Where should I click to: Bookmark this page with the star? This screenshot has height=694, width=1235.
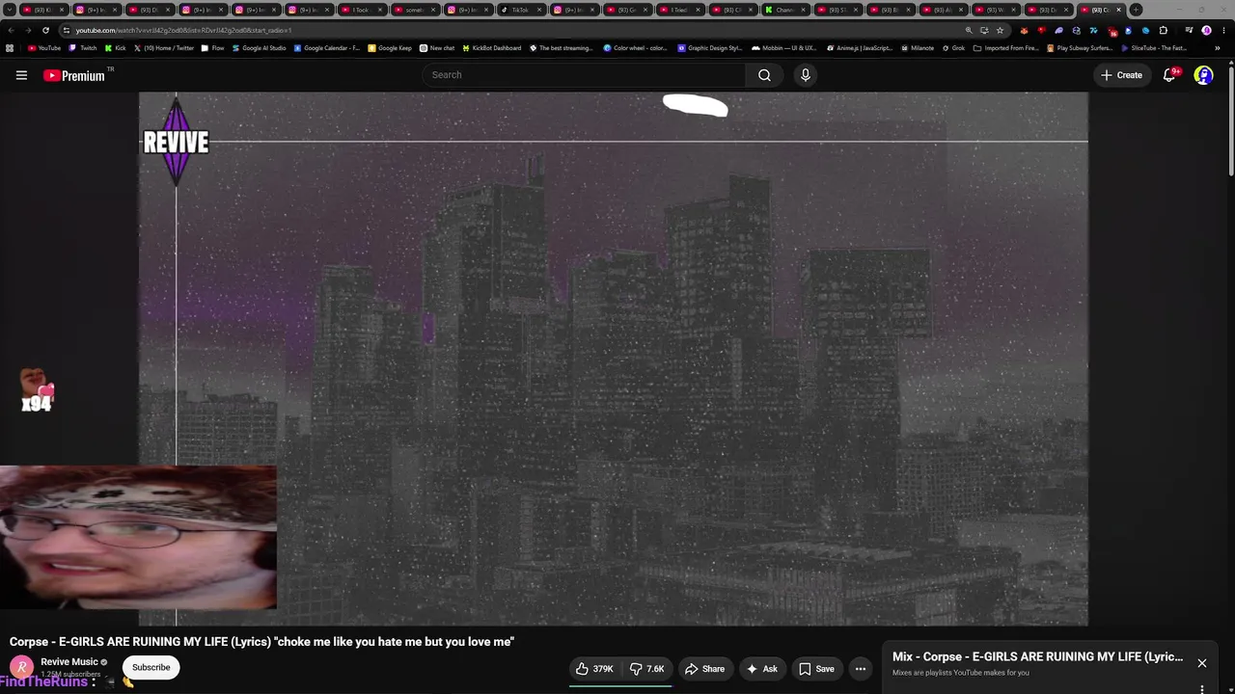[1000, 30]
